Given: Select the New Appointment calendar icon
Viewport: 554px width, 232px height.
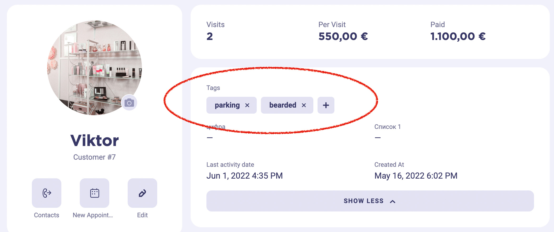Looking at the screenshot, I should click(94, 193).
